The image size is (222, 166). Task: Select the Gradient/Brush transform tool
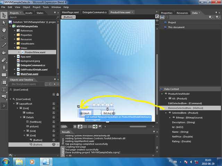point(4,60)
